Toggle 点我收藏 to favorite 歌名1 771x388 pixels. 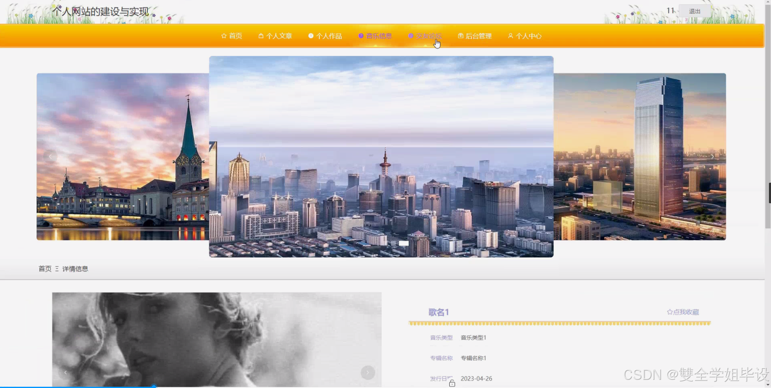pos(683,312)
